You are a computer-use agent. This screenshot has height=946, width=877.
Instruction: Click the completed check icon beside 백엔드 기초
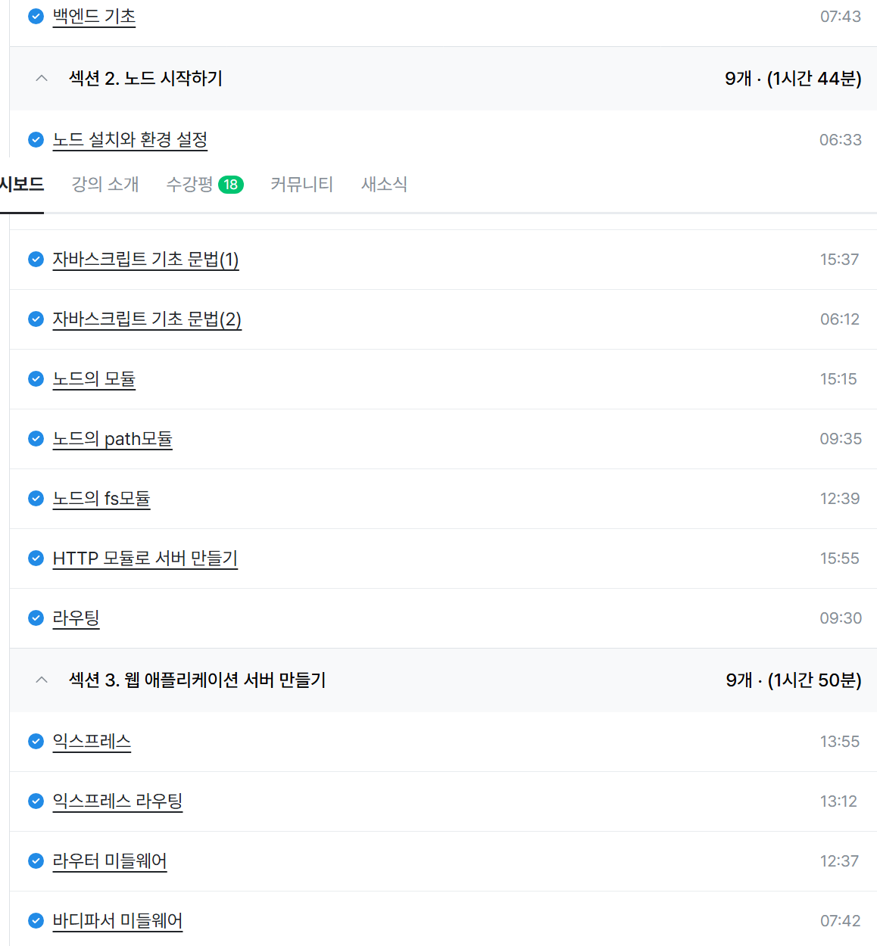coord(36,16)
